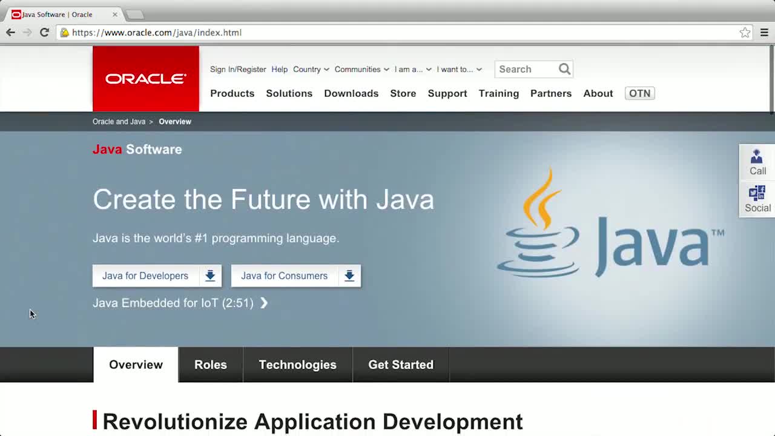Click the browser forward arrow
The image size is (775, 436).
tap(27, 32)
